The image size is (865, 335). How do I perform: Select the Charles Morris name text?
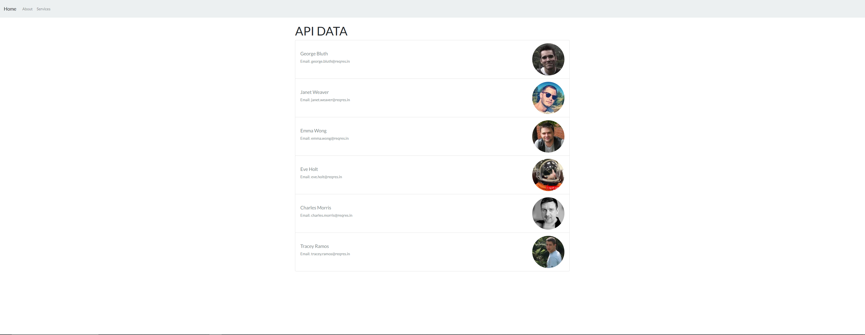pyautogui.click(x=316, y=208)
